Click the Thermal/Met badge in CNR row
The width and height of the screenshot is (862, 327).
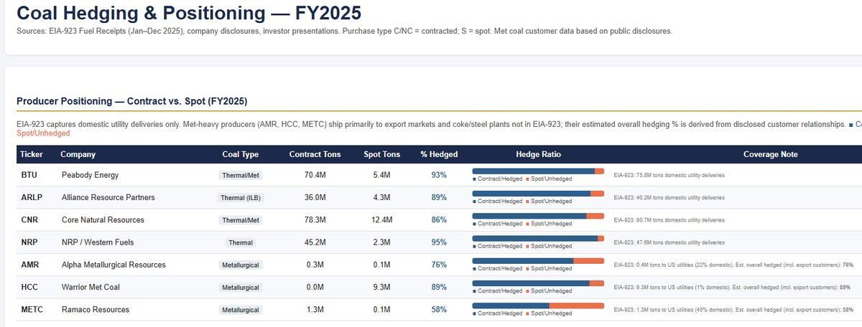[x=241, y=220]
